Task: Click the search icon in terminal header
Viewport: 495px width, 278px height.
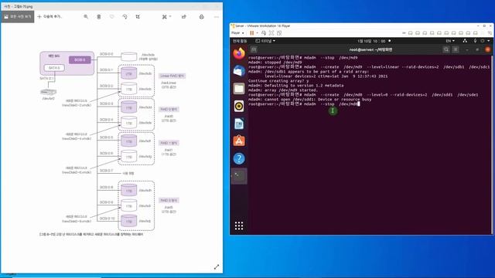Action: (446, 49)
